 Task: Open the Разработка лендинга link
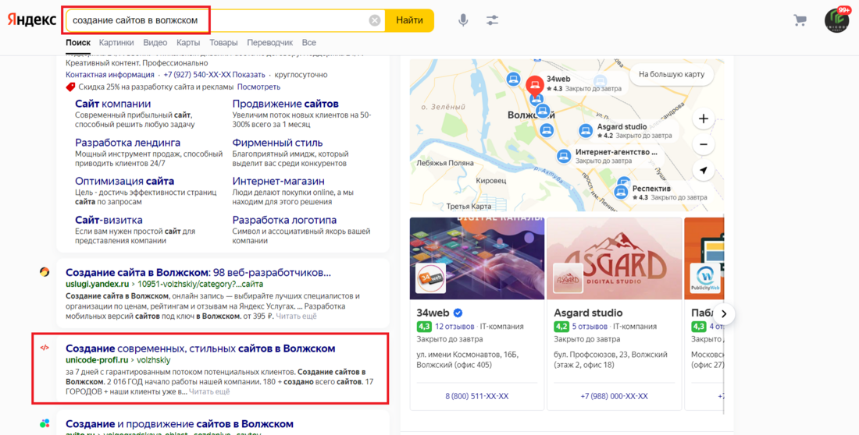[x=127, y=143]
